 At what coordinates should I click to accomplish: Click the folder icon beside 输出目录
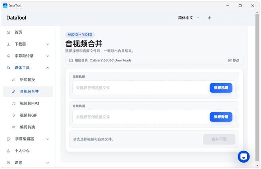pos(71,60)
